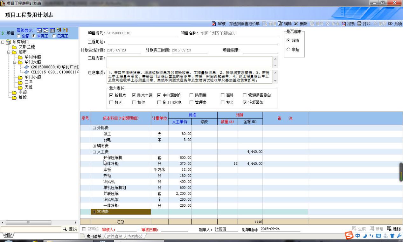
Task: Click the Sogou input method S icon
Action: click(x=350, y=236)
